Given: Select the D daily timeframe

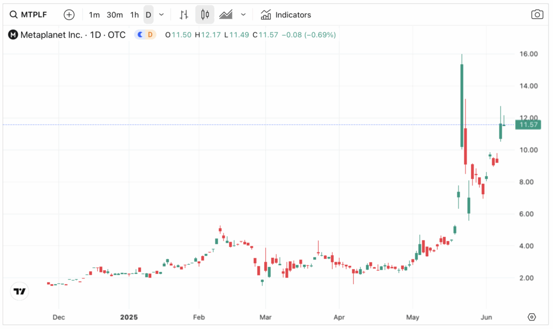Looking at the screenshot, I should pyautogui.click(x=149, y=15).
